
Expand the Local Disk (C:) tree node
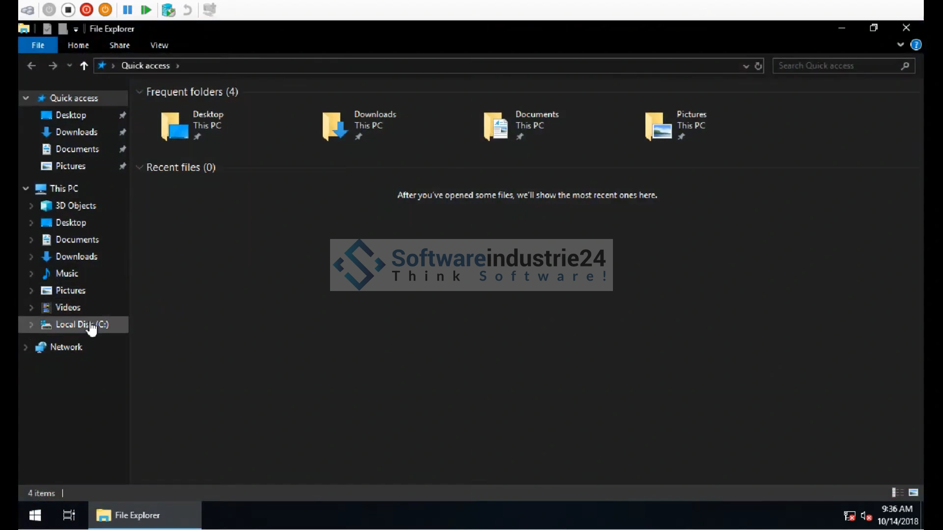coord(31,324)
